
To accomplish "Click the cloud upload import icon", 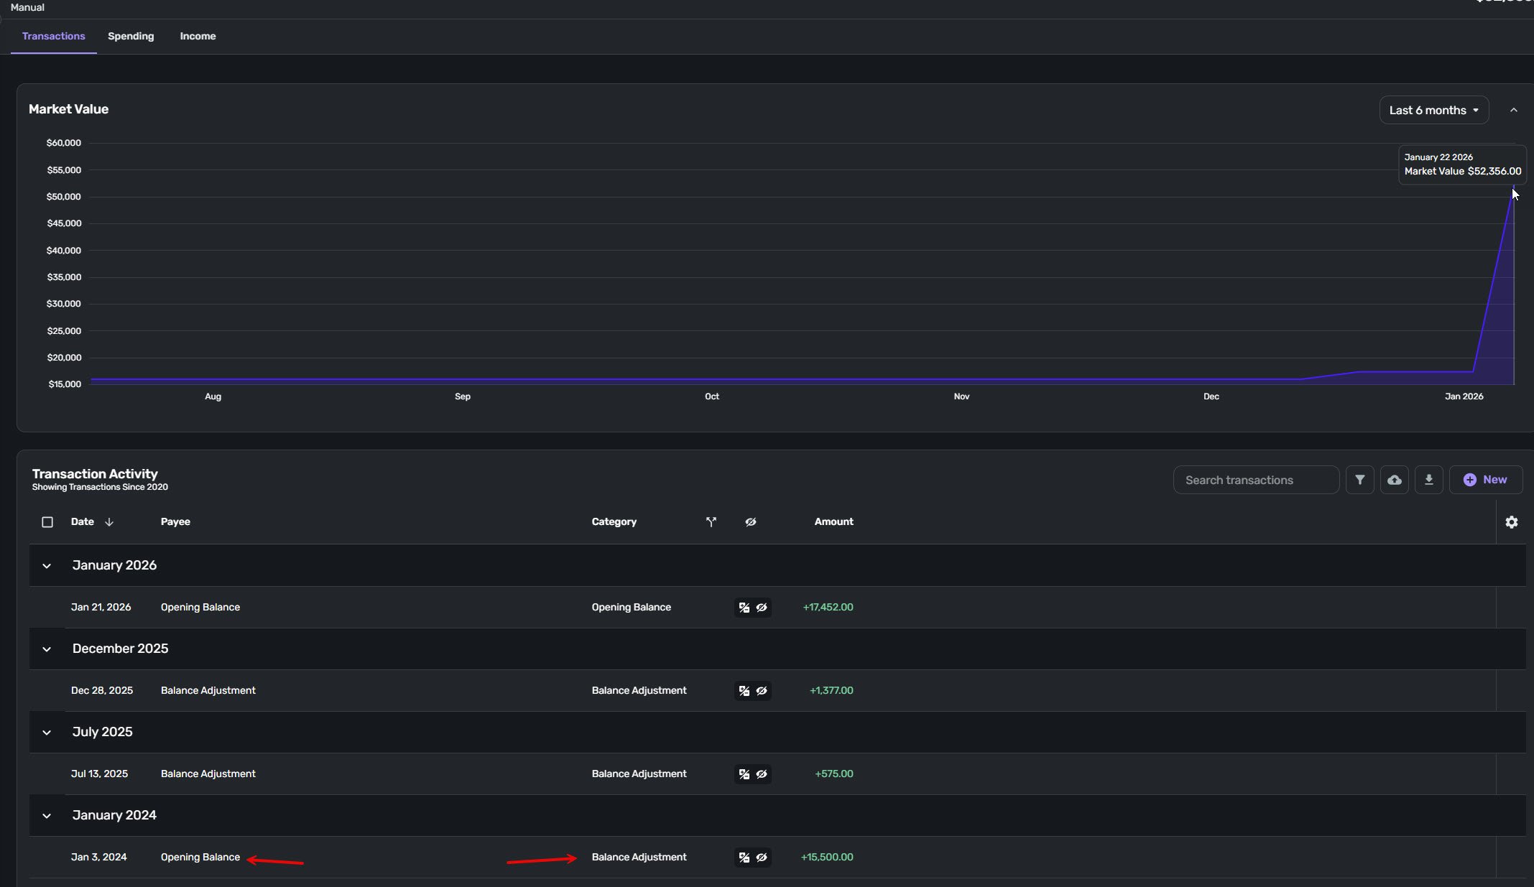I will tap(1394, 480).
